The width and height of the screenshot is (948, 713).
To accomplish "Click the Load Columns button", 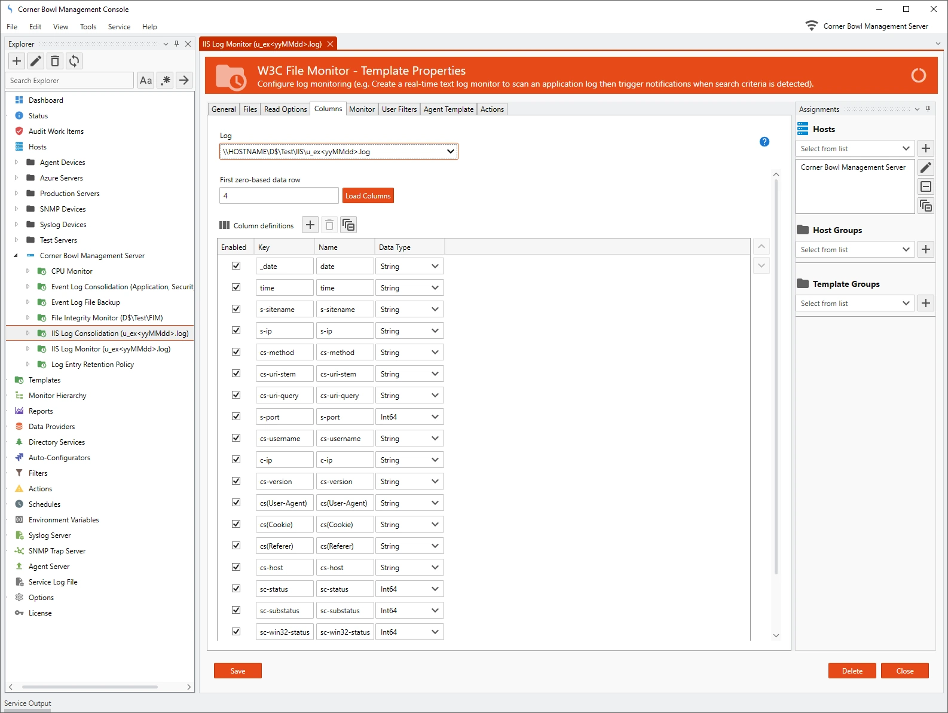I will click(368, 196).
